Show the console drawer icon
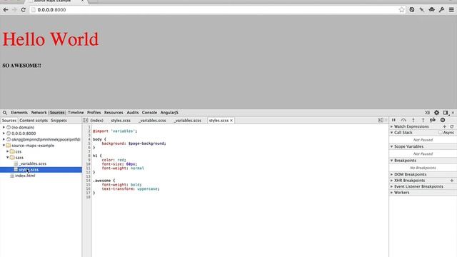The width and height of the screenshot is (457, 257). (x=427, y=113)
